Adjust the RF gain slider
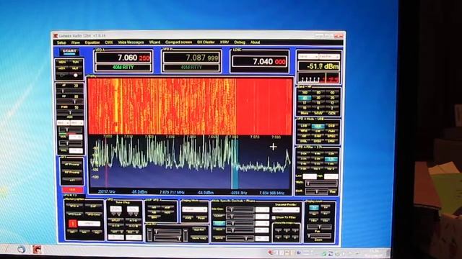Screen dimensions: 462x259 [70, 101]
